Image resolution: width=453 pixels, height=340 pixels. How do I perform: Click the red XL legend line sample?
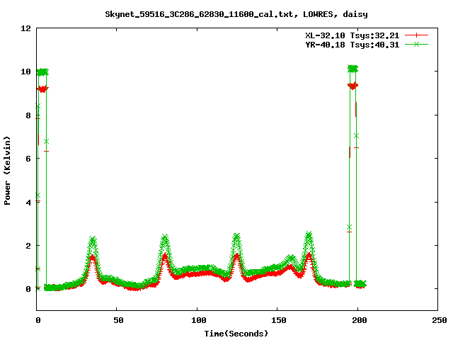(416, 35)
